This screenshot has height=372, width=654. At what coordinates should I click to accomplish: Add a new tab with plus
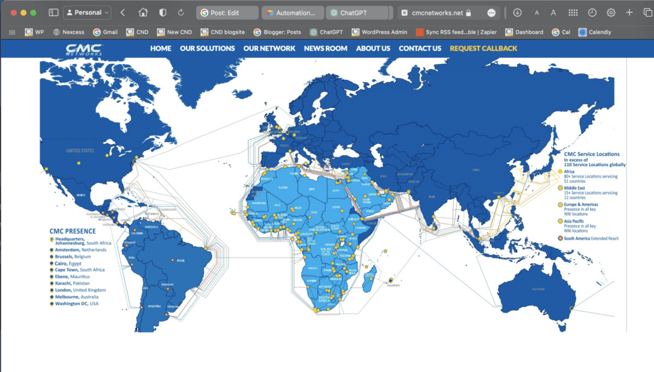[630, 13]
